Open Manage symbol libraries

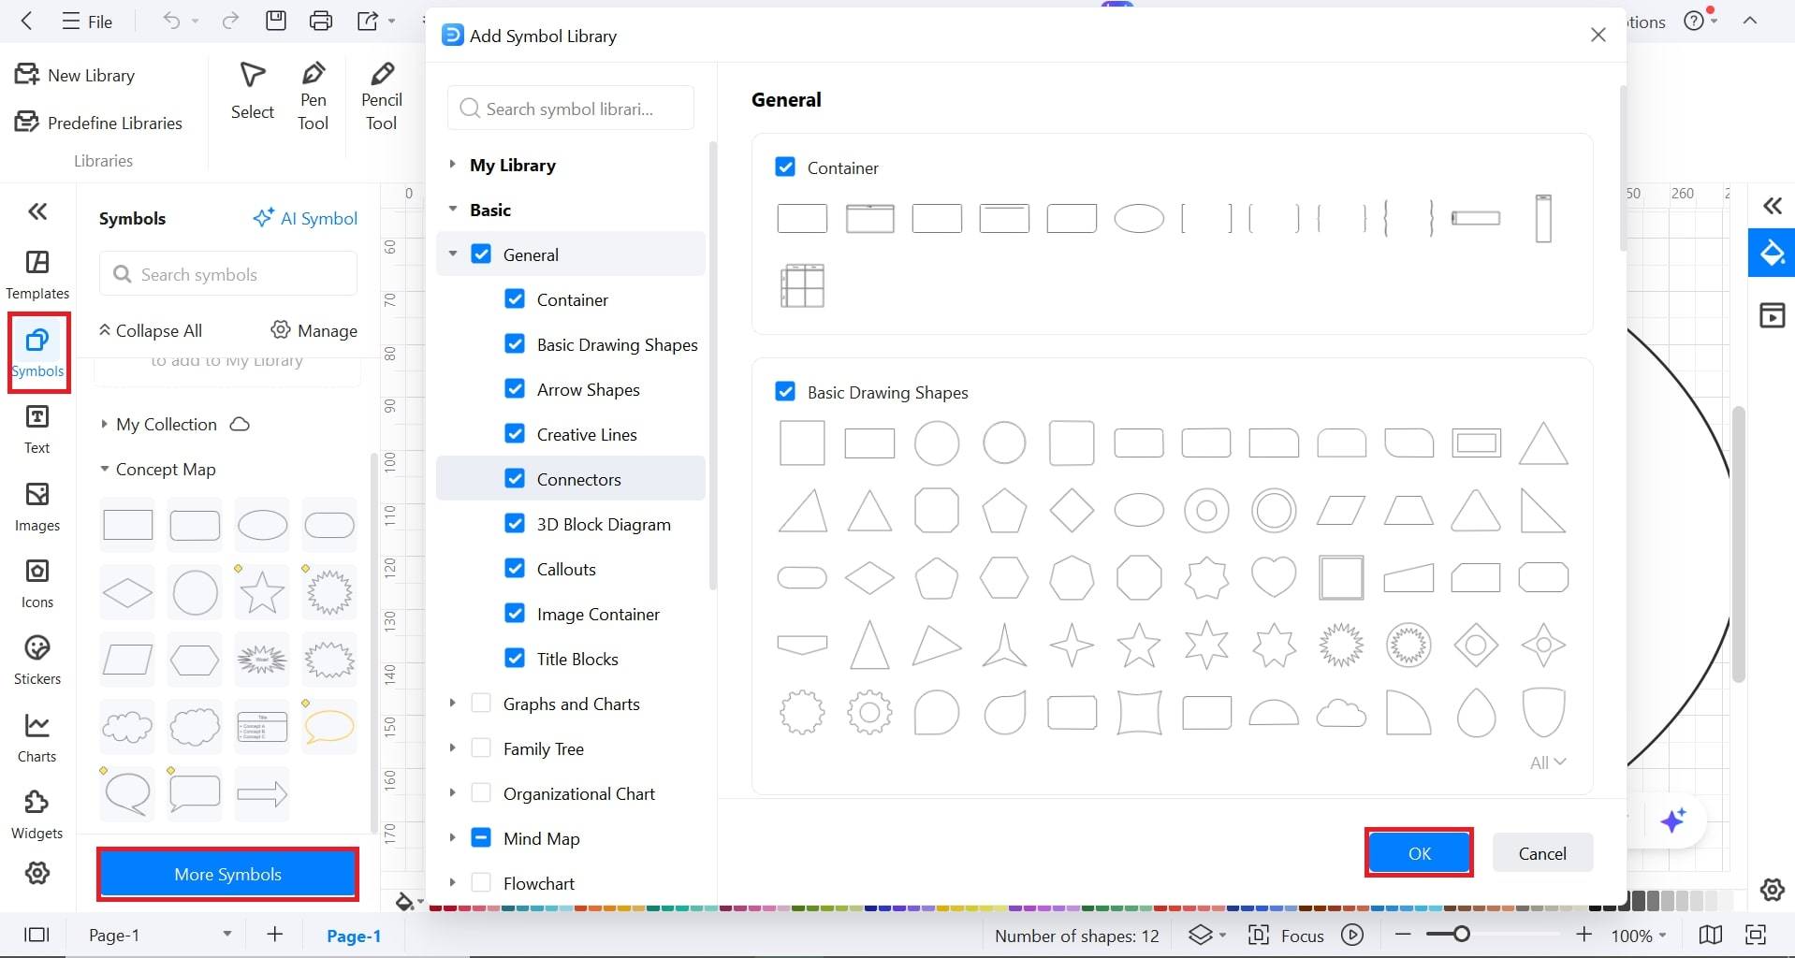pos(314,330)
